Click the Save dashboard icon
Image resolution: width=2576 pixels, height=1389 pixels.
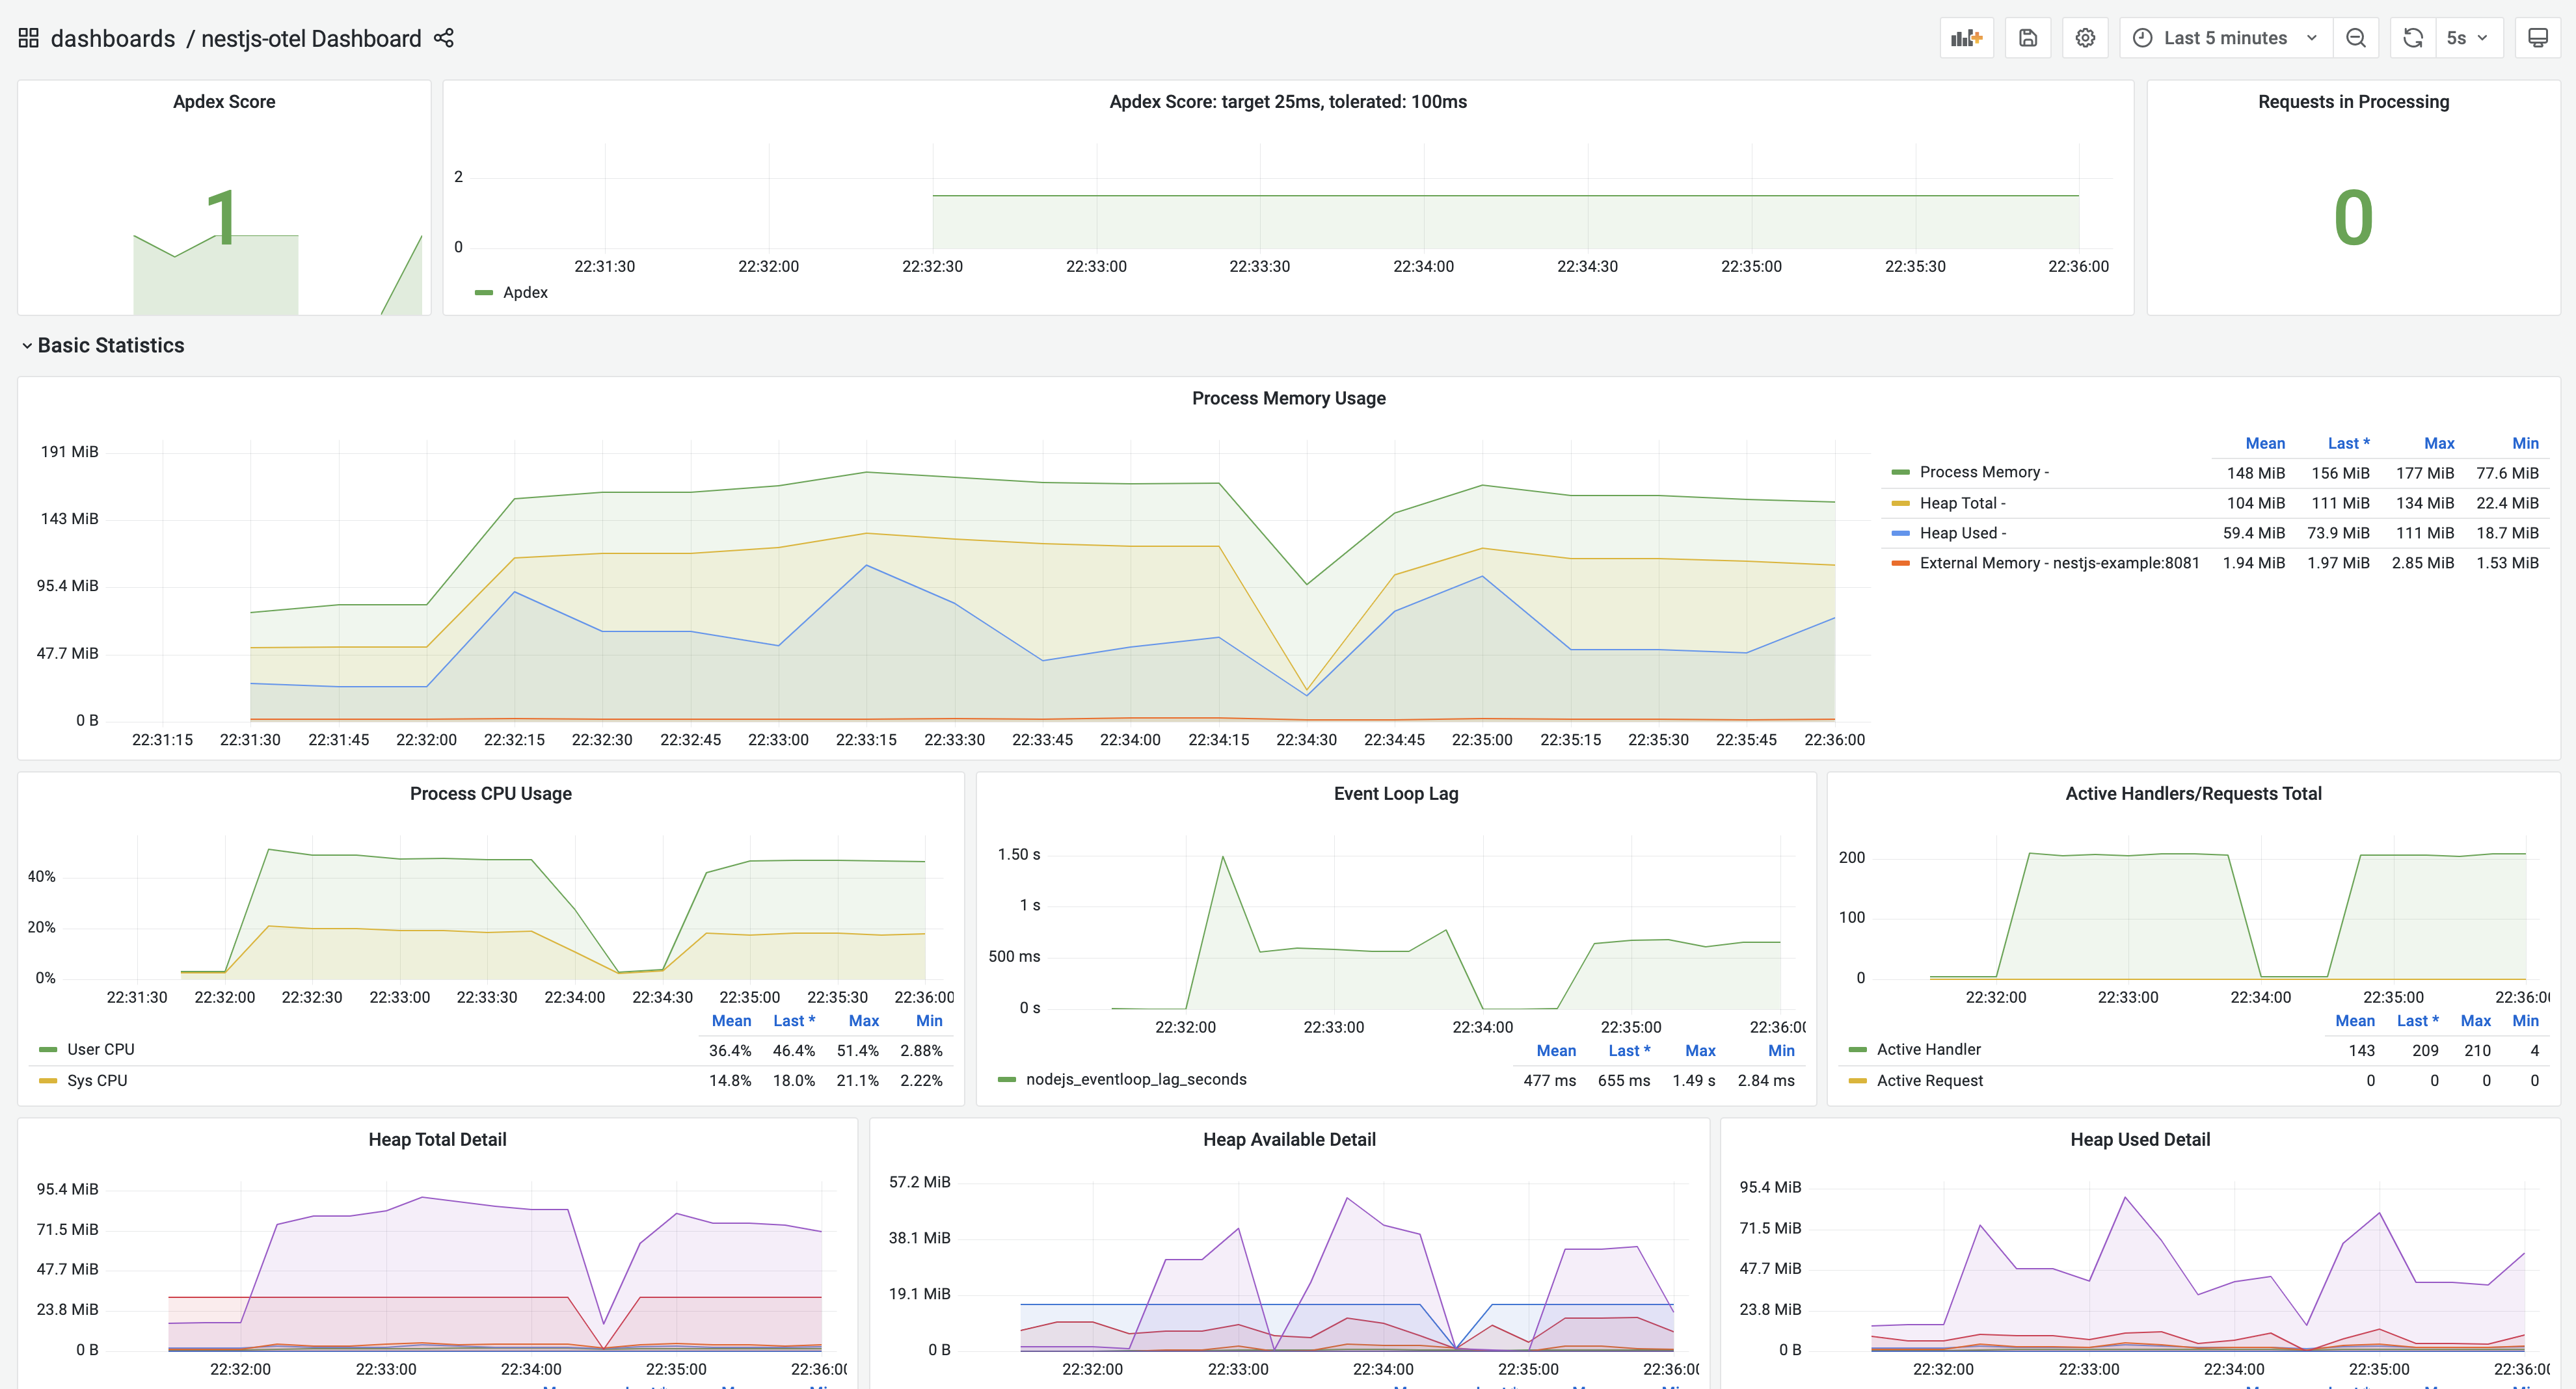[2028, 38]
